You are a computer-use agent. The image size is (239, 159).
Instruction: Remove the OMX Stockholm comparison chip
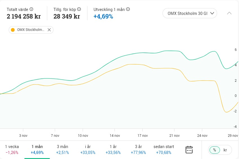[49, 30]
